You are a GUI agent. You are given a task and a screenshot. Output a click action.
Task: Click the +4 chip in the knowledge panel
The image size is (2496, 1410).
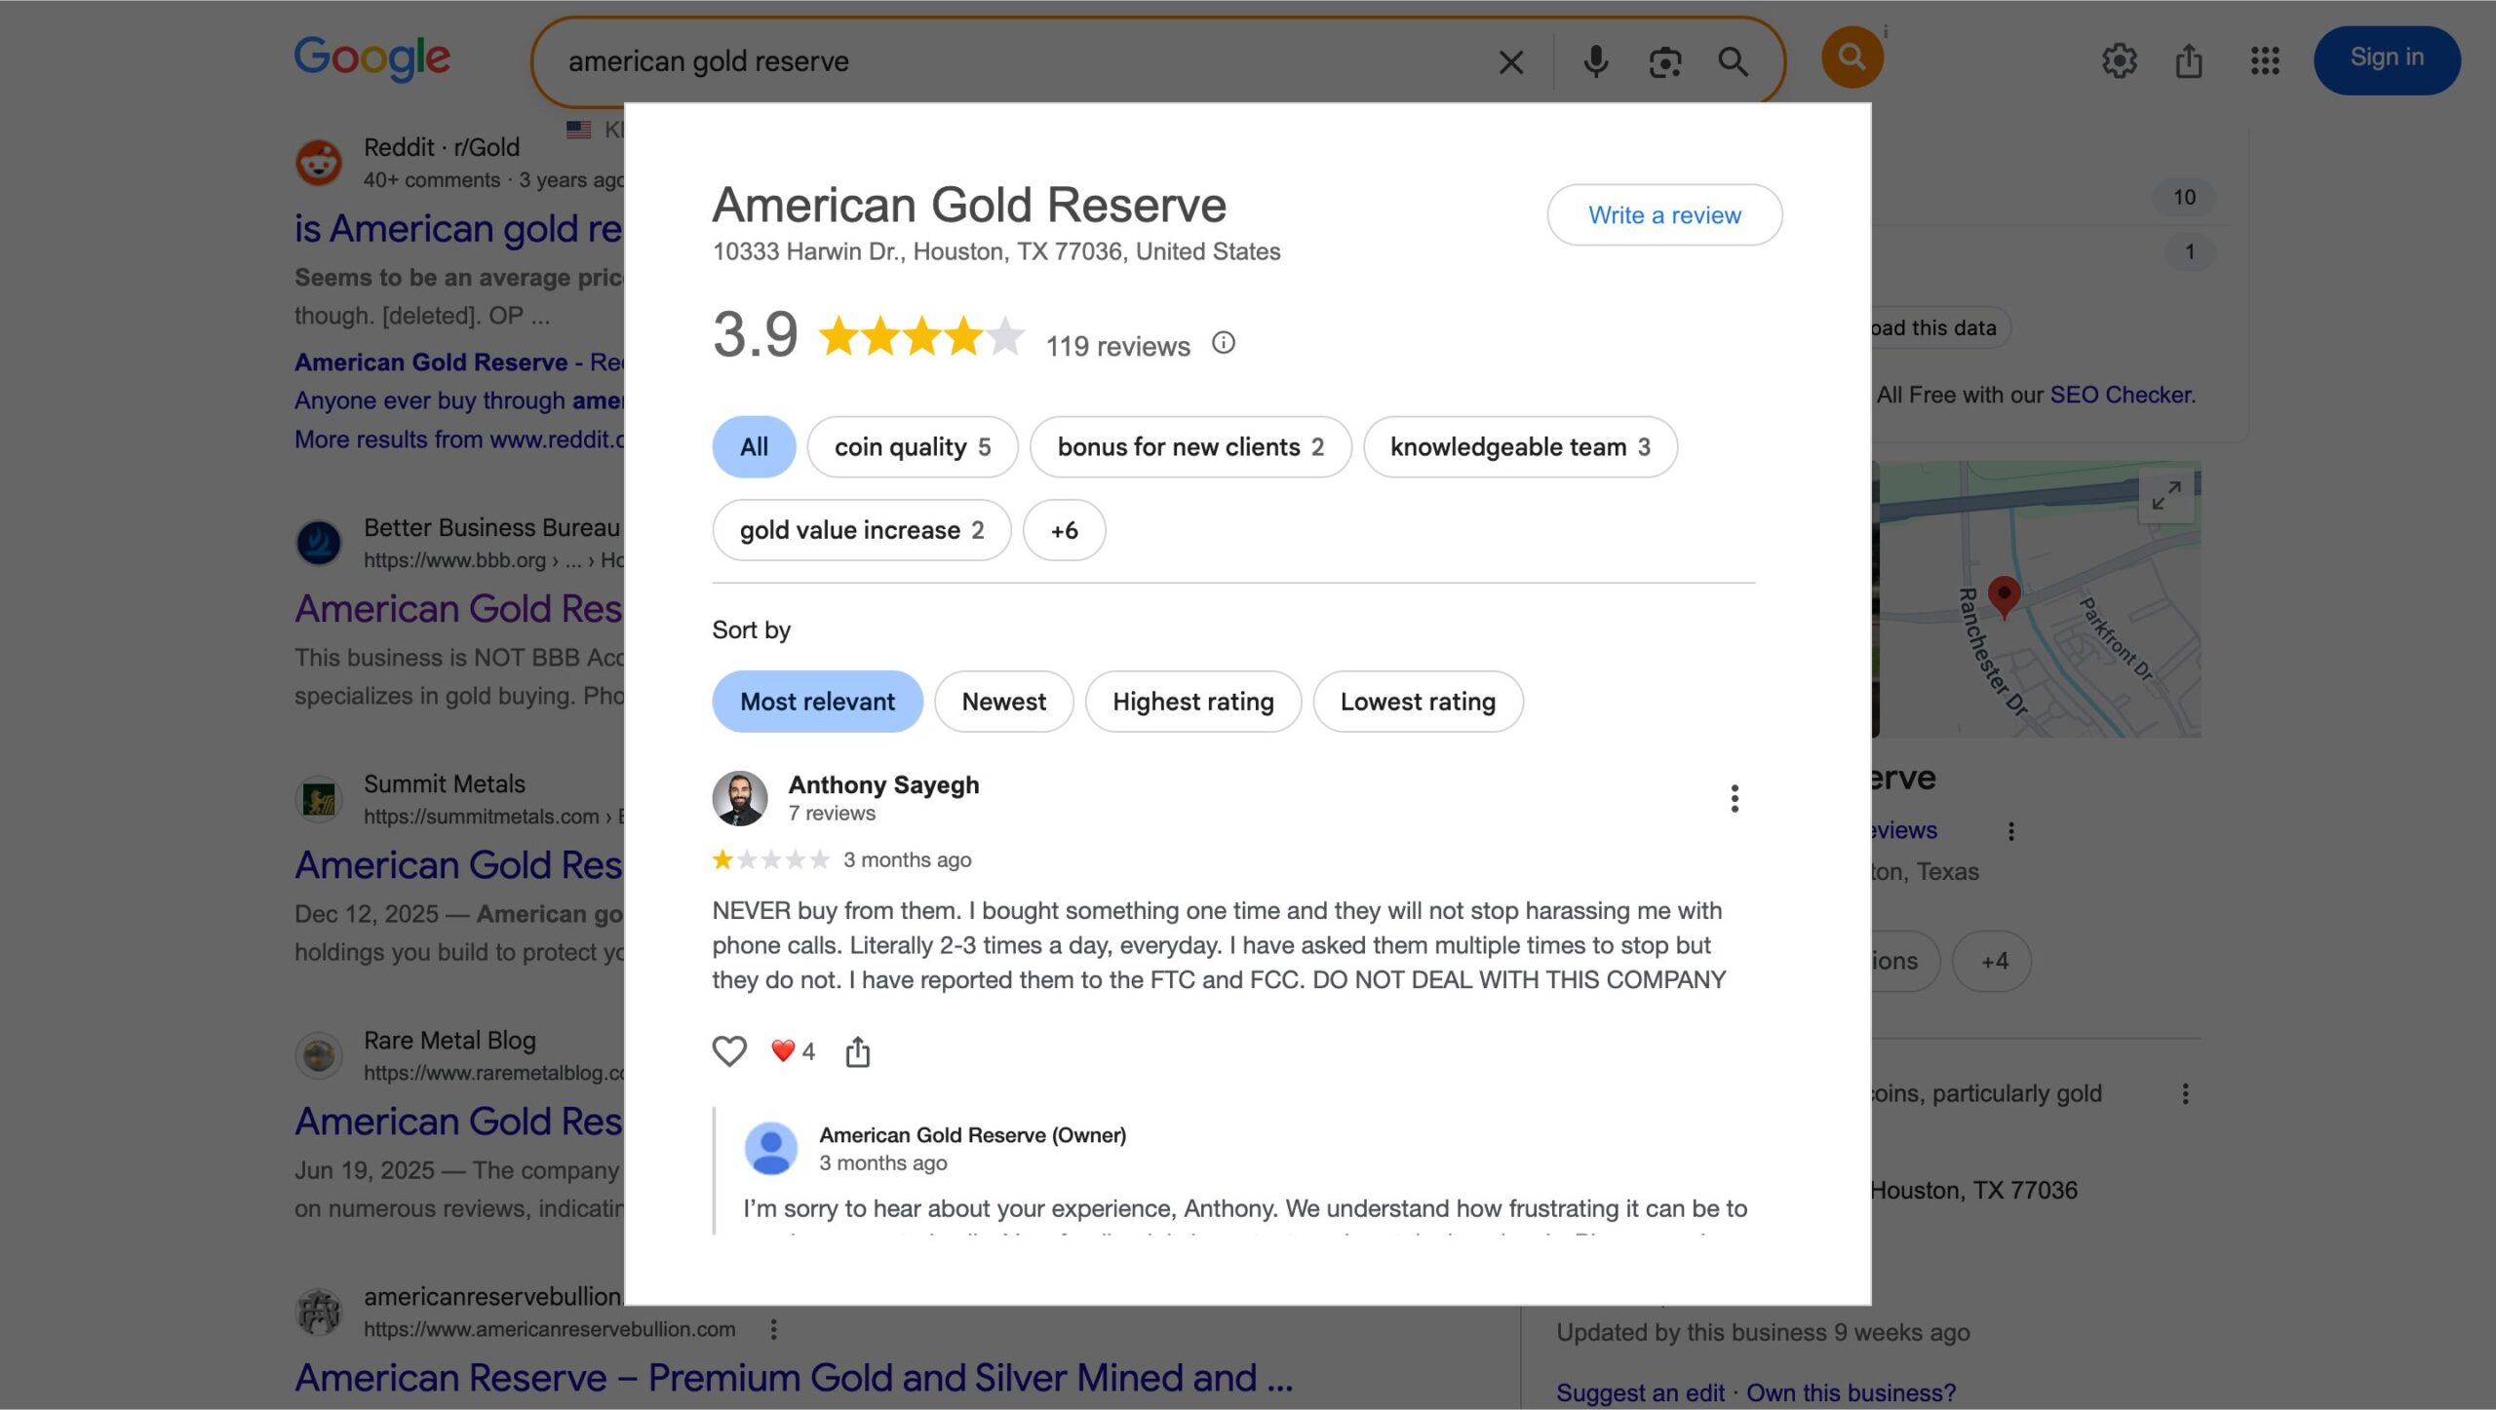(x=1993, y=961)
